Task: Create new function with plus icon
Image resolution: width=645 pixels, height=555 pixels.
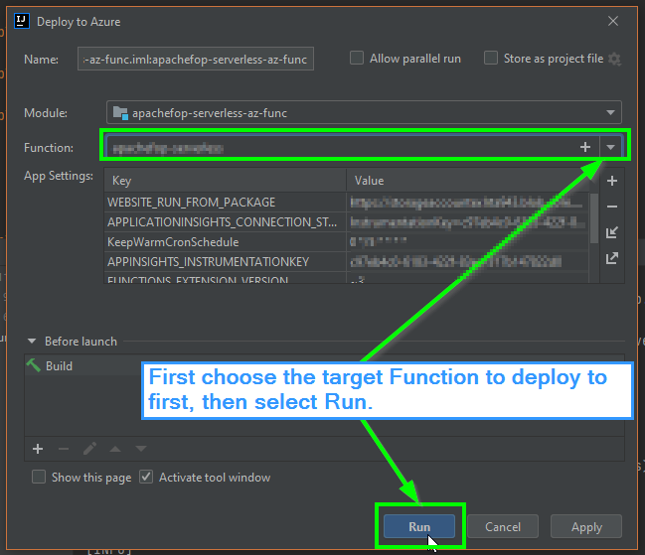Action: tap(585, 147)
